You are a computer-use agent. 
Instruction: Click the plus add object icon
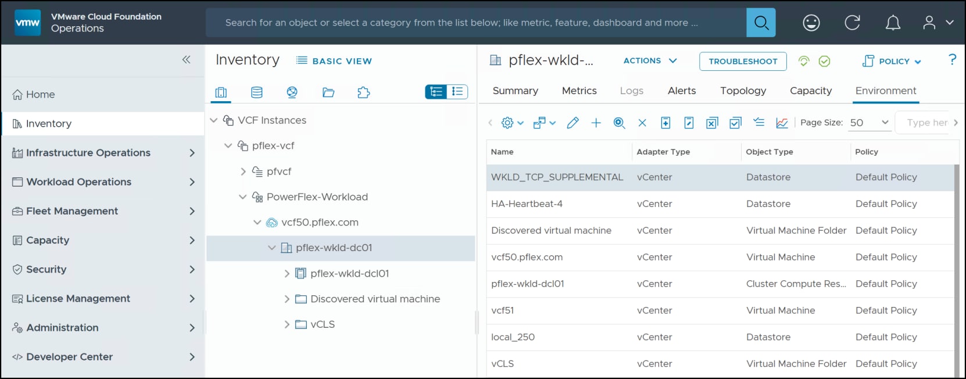click(x=596, y=123)
